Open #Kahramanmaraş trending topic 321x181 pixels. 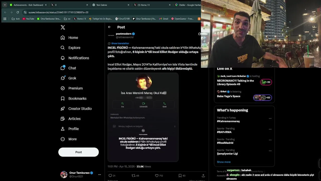click(x=228, y=121)
